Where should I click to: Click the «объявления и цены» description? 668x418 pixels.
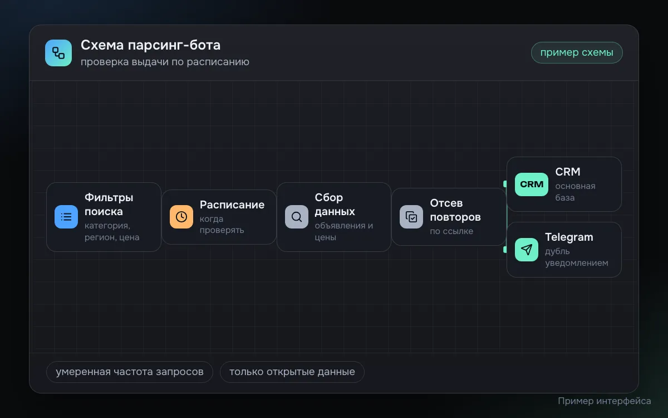344,231
